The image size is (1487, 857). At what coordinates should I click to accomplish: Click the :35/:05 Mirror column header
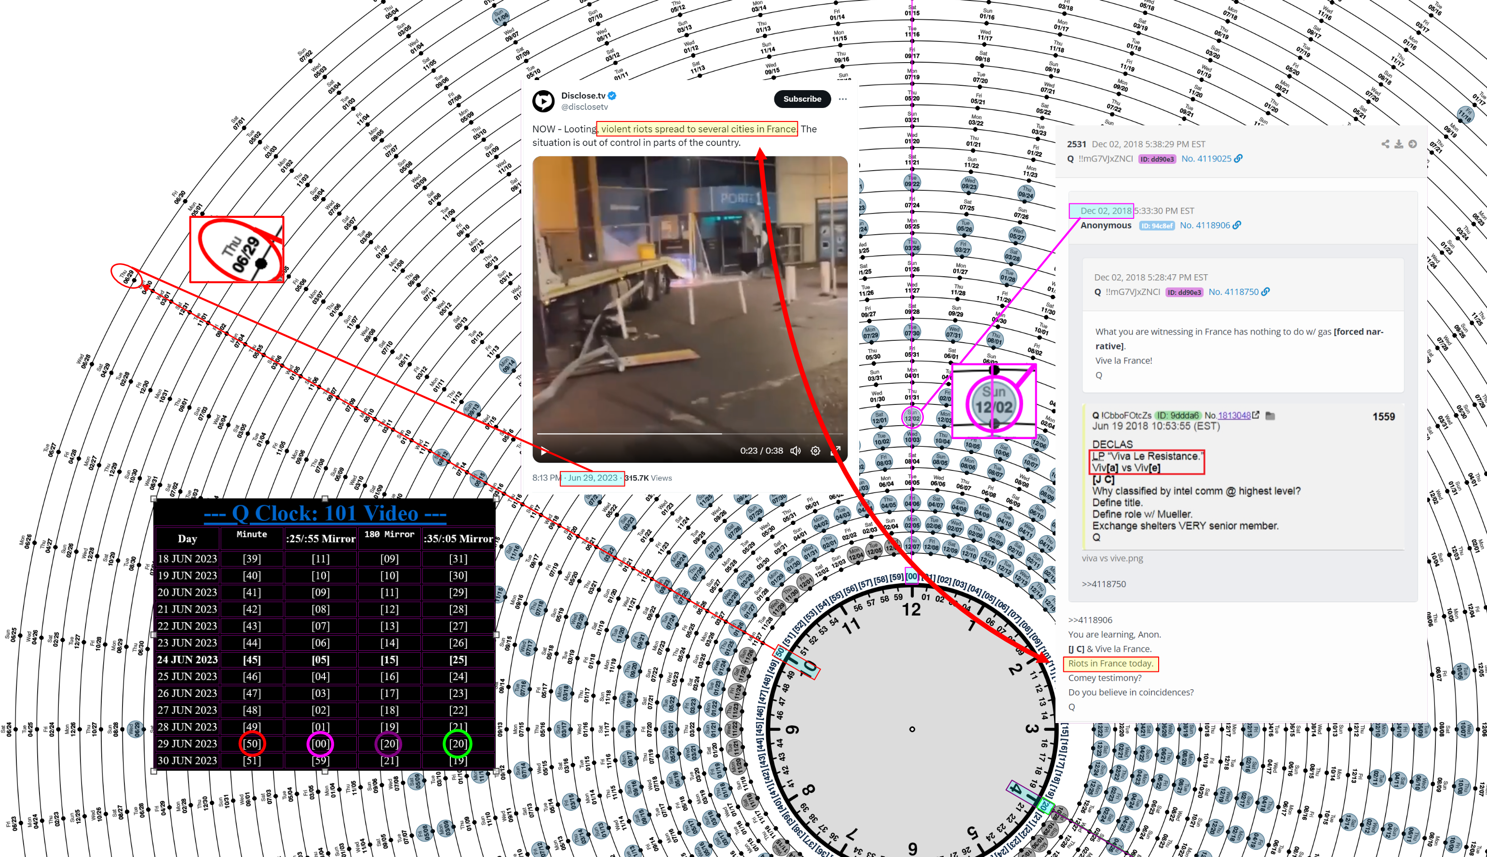coord(458,538)
